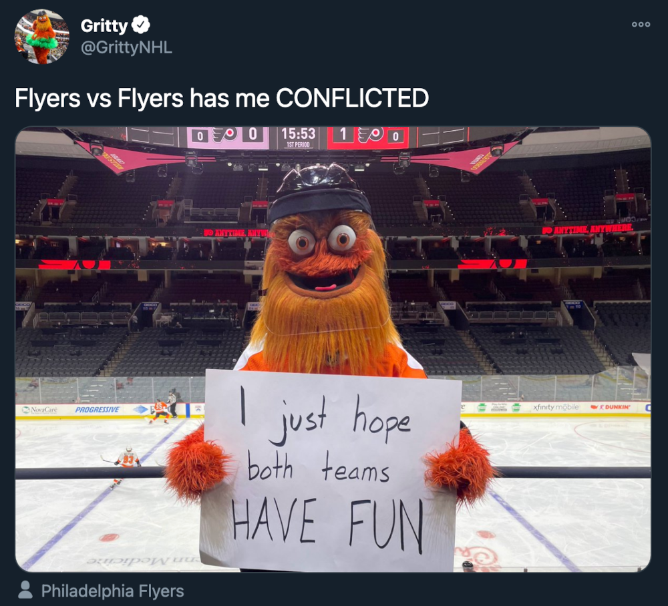The width and height of the screenshot is (668, 606).
Task: Click the tweet text about Flyers vs Flyers
Action: tap(222, 98)
